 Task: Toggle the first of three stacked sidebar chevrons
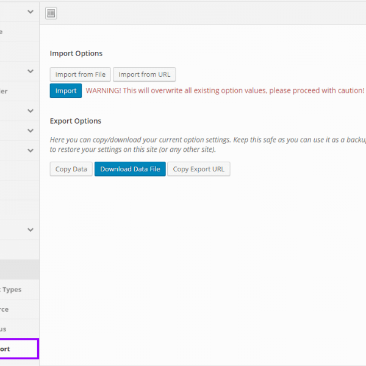[30, 111]
